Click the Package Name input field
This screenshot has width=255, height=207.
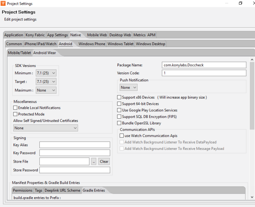pyautogui.click(x=204, y=65)
